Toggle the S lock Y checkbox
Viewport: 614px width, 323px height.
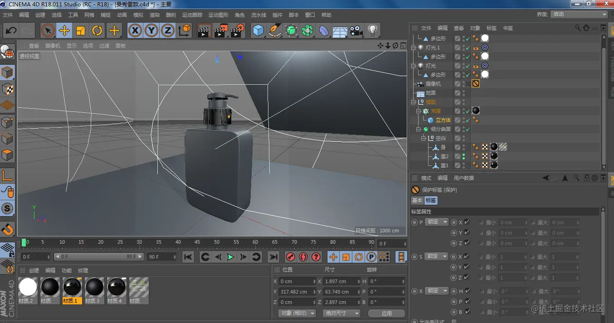(x=467, y=267)
